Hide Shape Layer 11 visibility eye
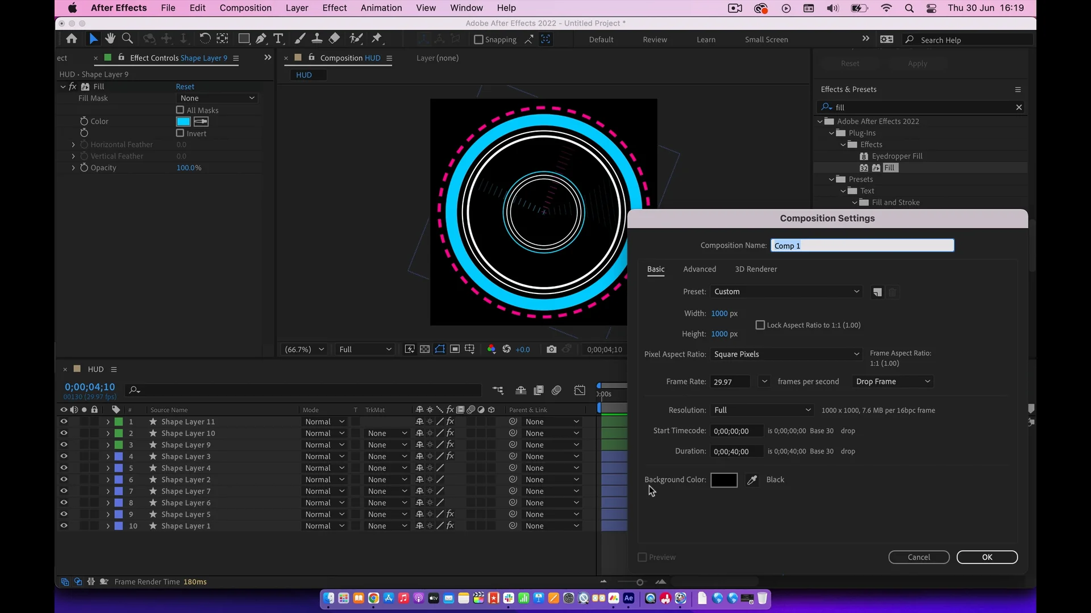Viewport: 1091px width, 613px height. click(x=64, y=422)
